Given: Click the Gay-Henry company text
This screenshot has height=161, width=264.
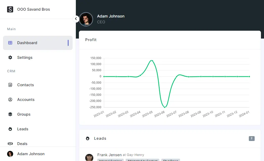Looking at the screenshot, I should tap(135, 155).
